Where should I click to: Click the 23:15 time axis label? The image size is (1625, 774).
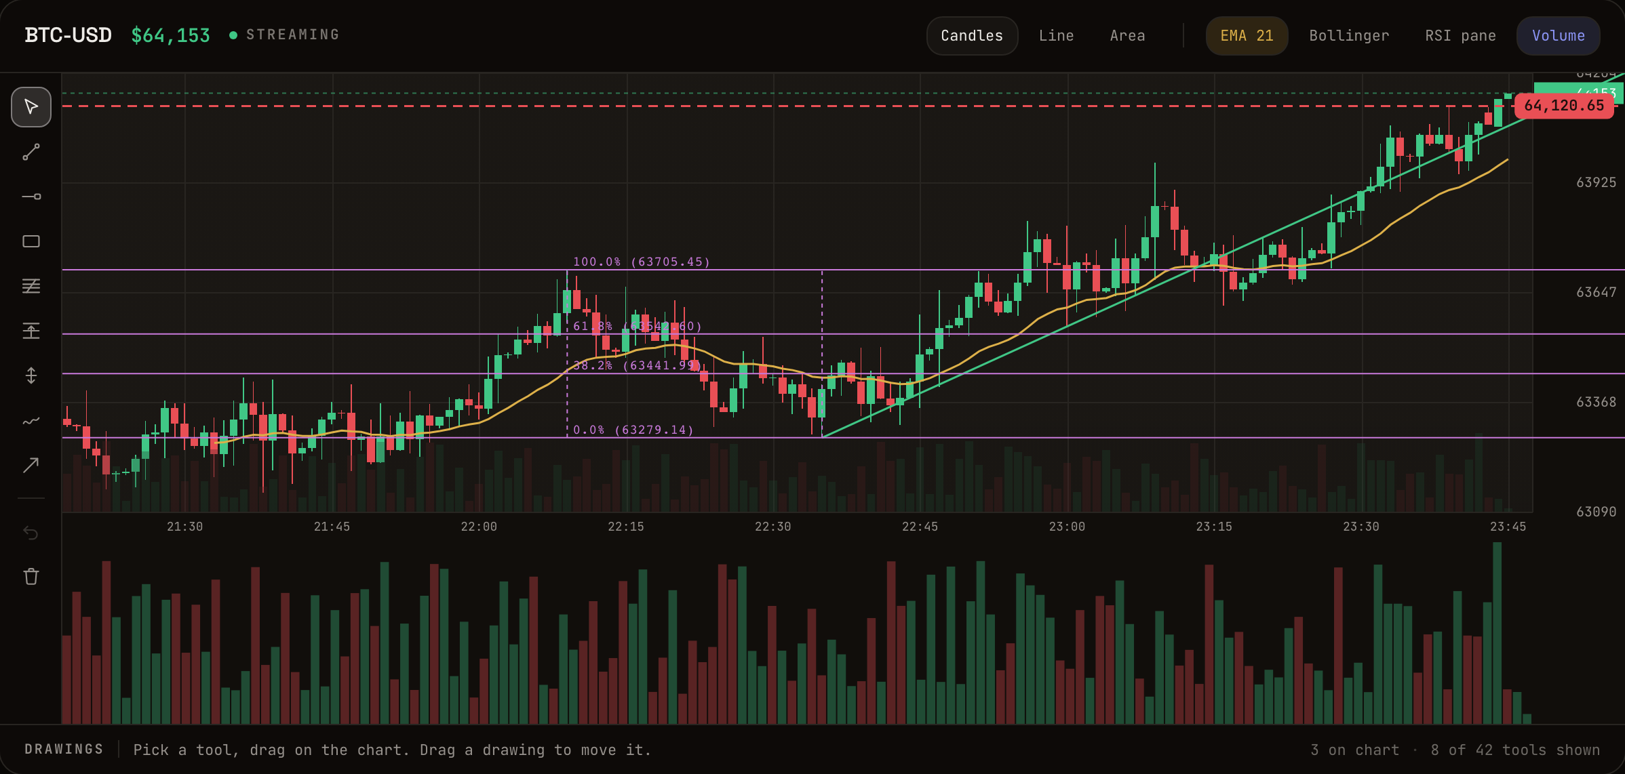coord(1214,527)
